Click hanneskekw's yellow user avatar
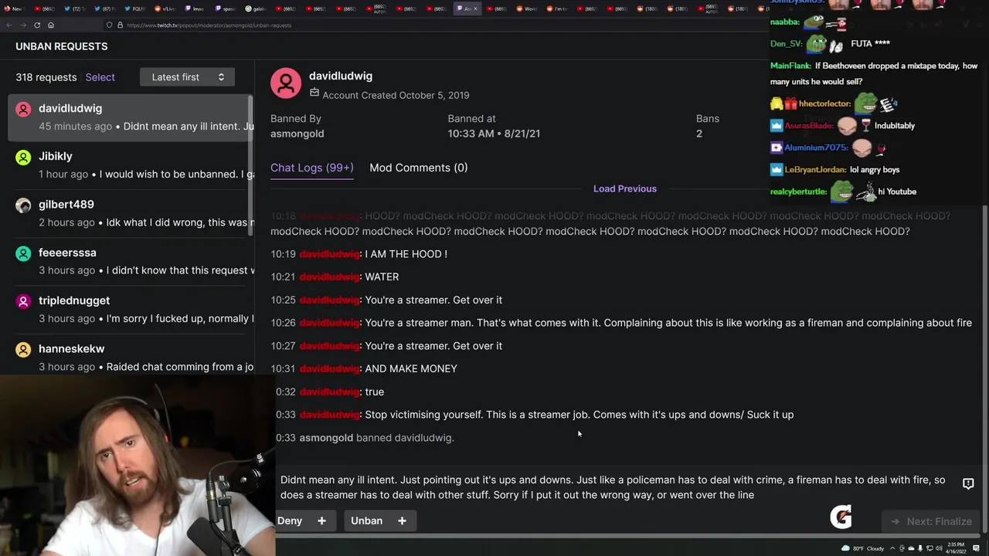Image resolution: width=989 pixels, height=556 pixels. click(24, 349)
